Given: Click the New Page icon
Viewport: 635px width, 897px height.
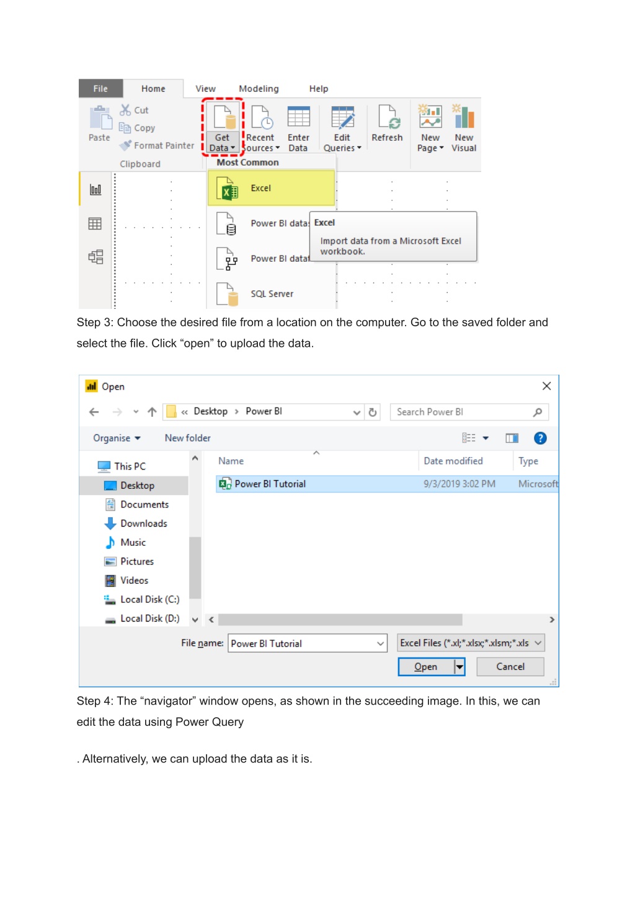Looking at the screenshot, I should tap(430, 117).
